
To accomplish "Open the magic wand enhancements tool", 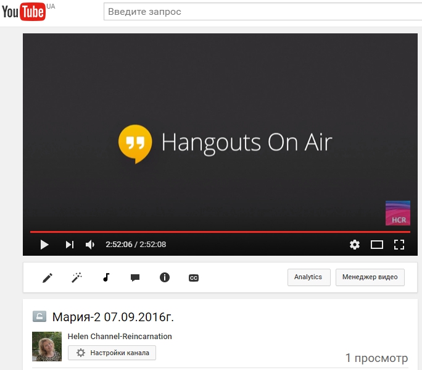I will 77,278.
